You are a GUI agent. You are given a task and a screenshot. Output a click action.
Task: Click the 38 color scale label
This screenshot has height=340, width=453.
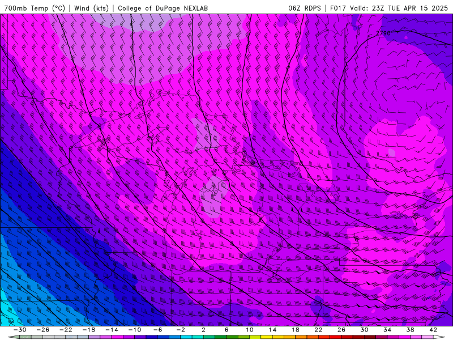coord(410,330)
